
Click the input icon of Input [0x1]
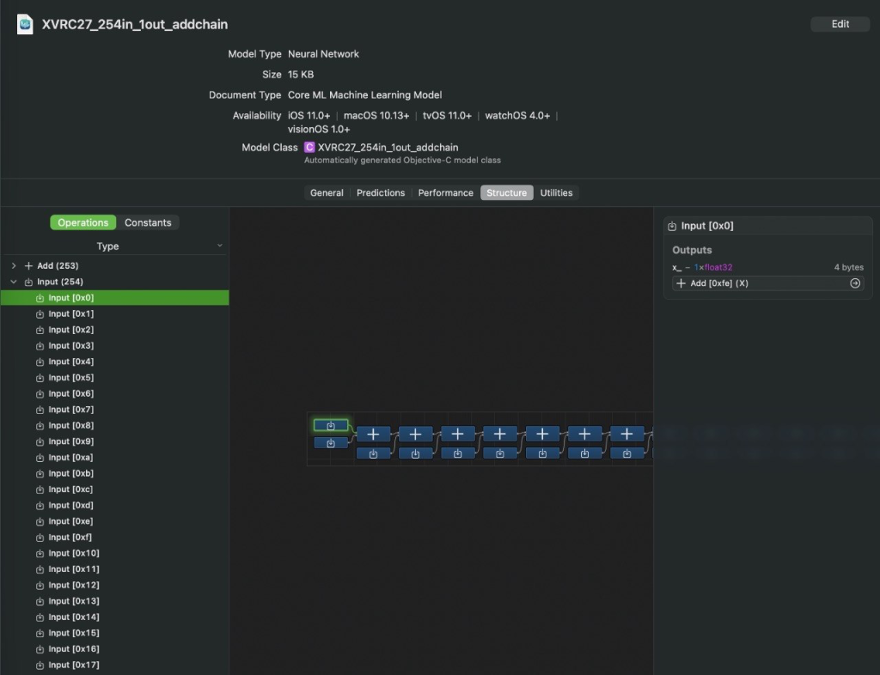pos(40,314)
